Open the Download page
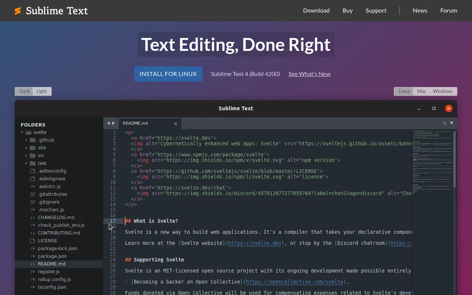 [x=316, y=10]
